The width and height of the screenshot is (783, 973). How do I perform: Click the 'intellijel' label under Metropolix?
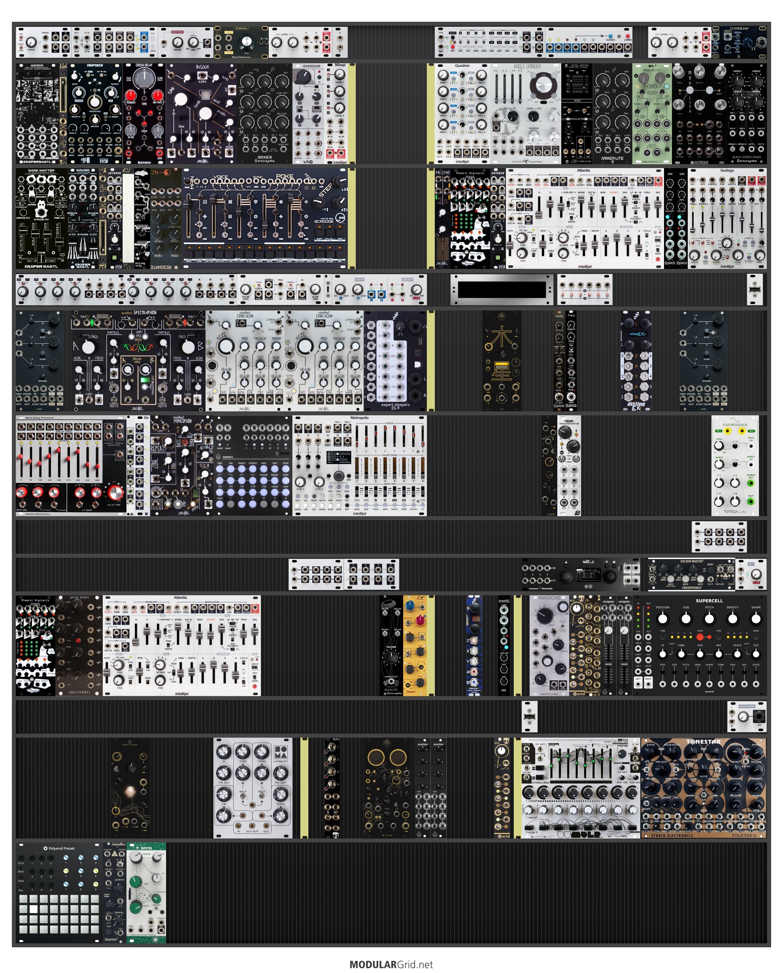point(359,513)
